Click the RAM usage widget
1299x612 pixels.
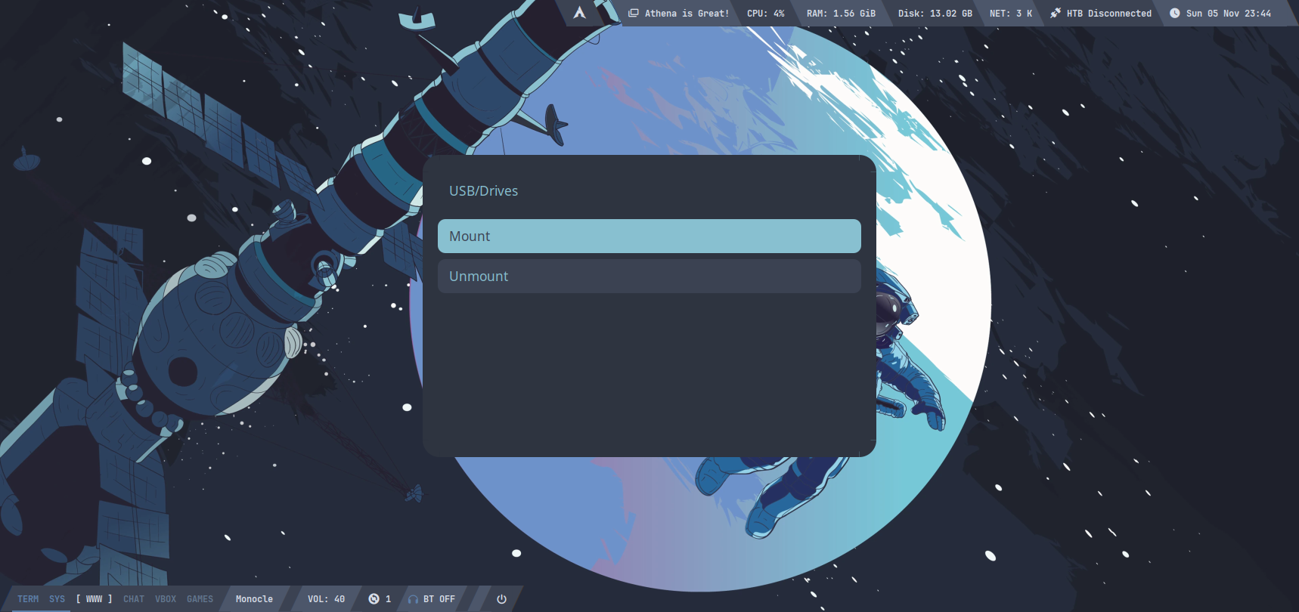click(841, 13)
